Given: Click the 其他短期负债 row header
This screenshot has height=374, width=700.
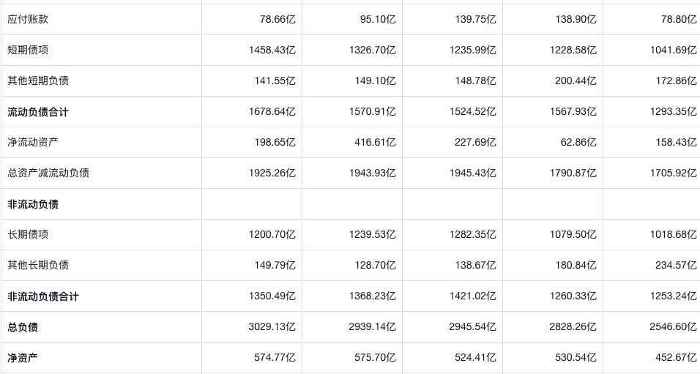Looking at the screenshot, I should [x=38, y=81].
